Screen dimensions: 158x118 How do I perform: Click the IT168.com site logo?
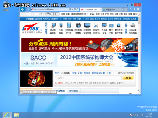(x=32, y=28)
